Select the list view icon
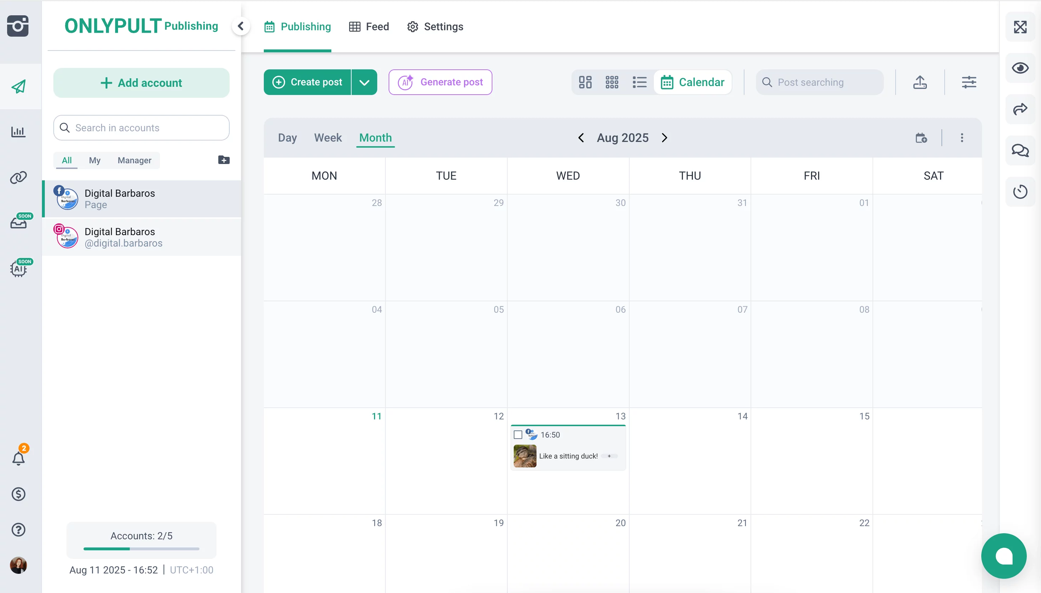 click(639, 82)
